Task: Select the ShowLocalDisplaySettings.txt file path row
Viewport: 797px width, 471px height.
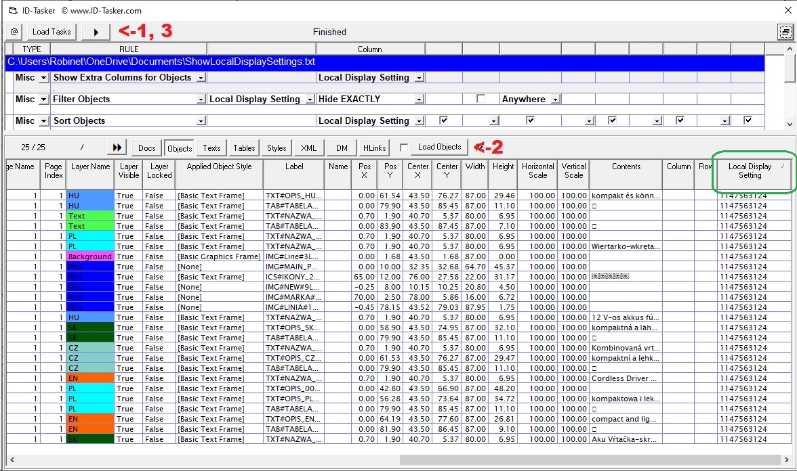Action: point(385,62)
